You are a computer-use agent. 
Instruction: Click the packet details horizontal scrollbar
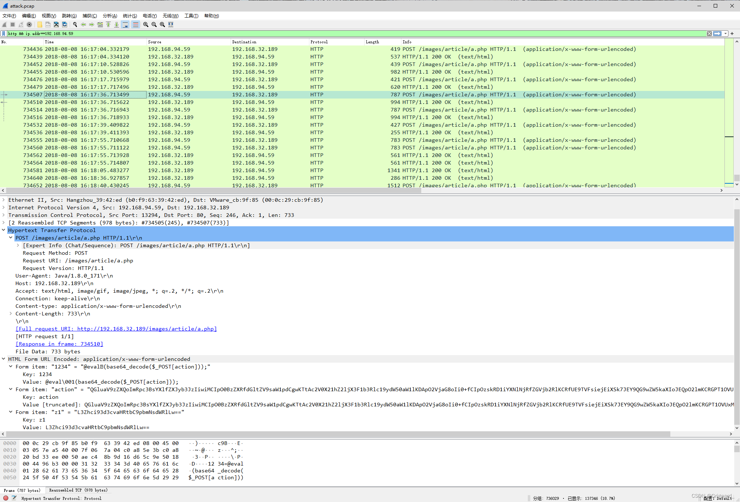[x=338, y=434]
